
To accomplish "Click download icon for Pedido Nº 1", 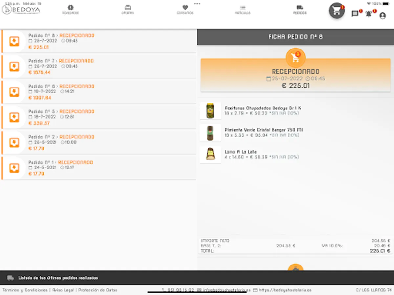I will [x=14, y=168].
